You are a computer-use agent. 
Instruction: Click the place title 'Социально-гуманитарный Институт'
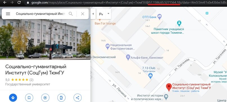pos(36,70)
